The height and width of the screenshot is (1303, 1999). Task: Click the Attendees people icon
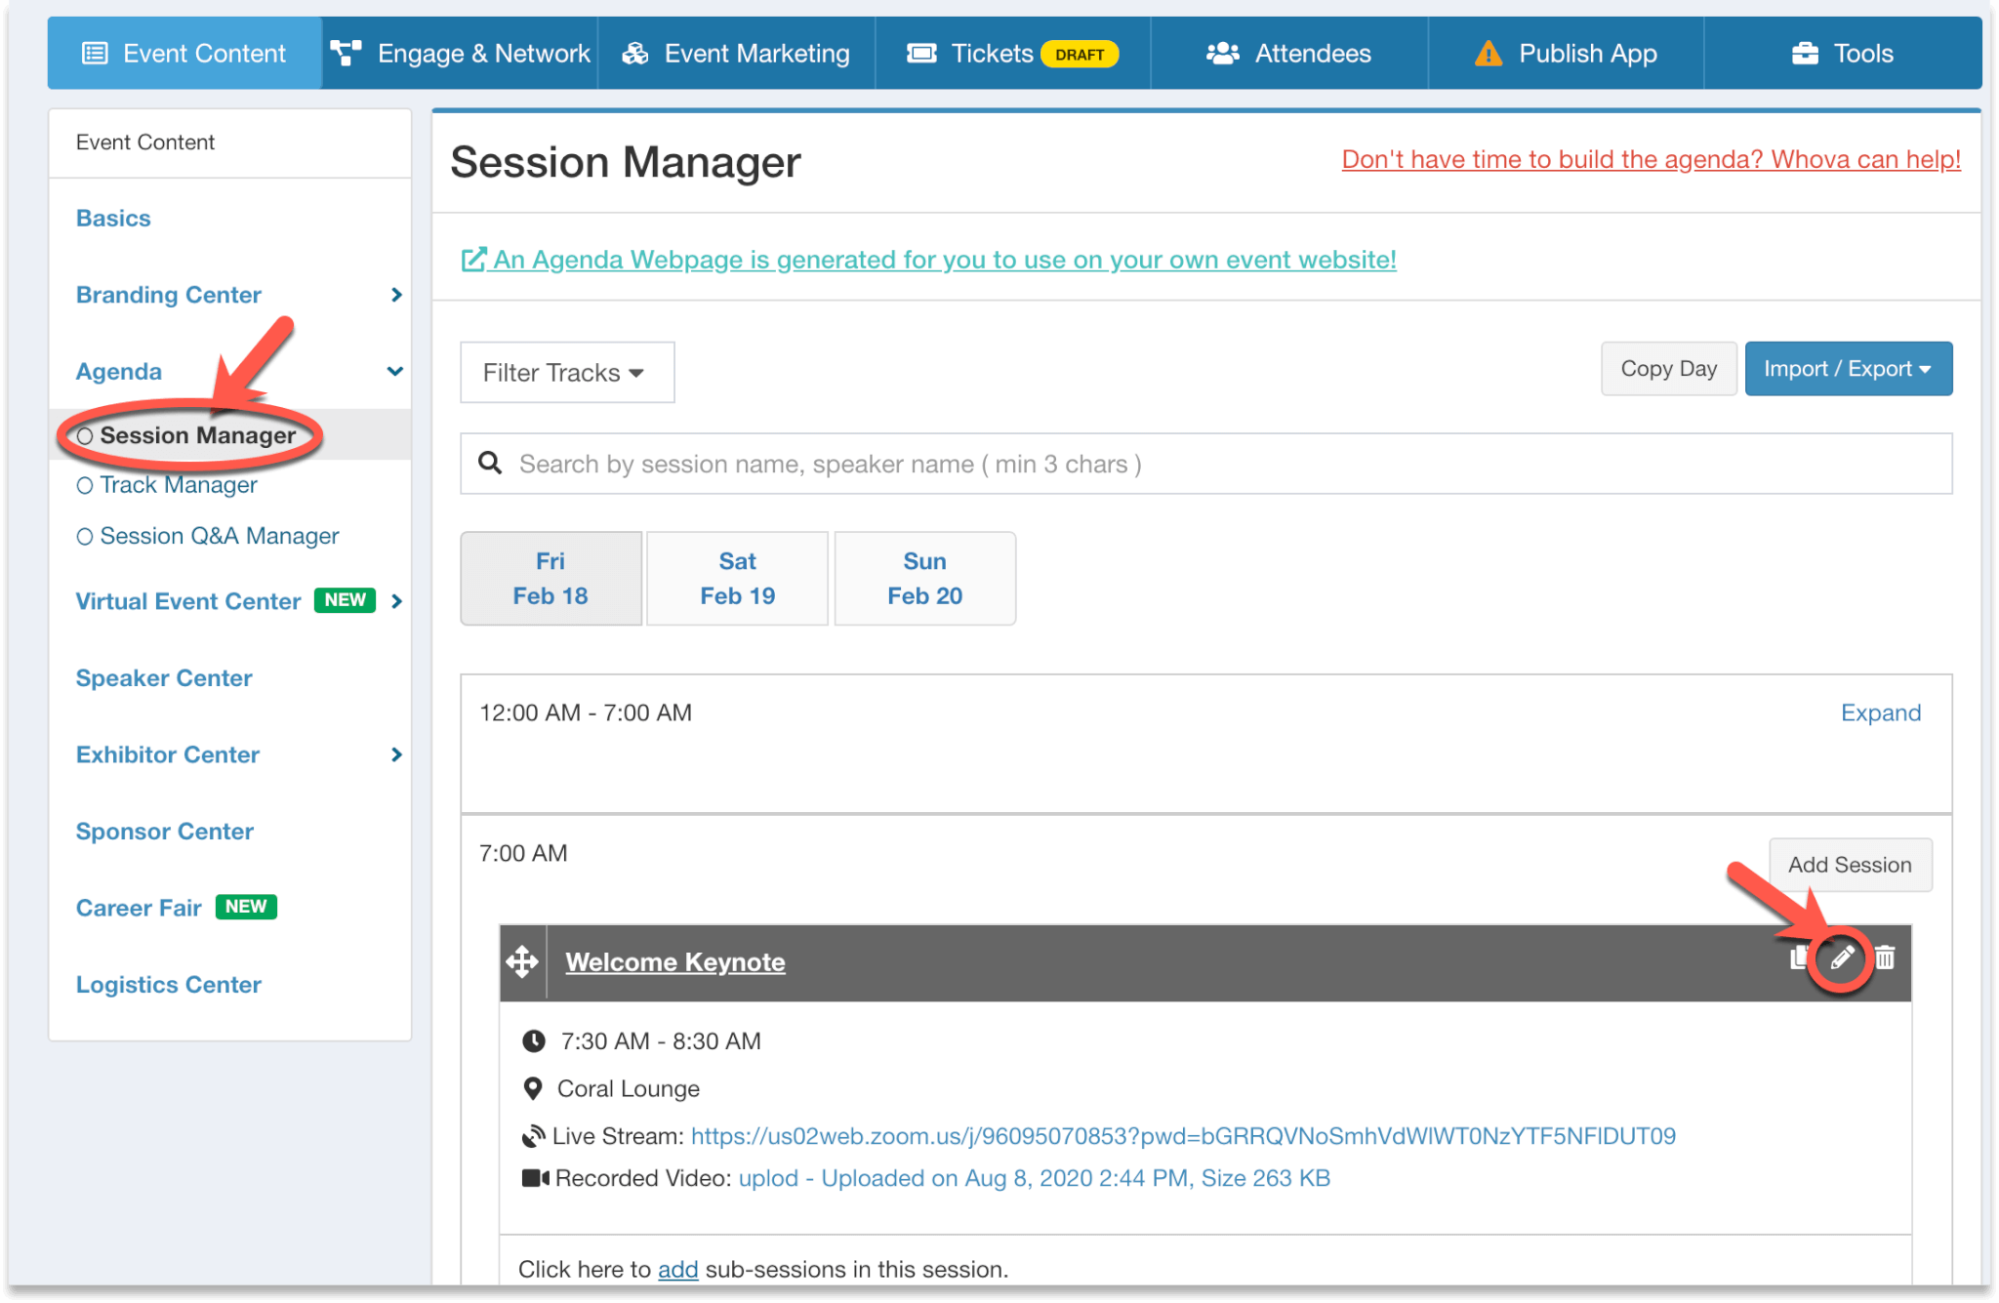1222,54
